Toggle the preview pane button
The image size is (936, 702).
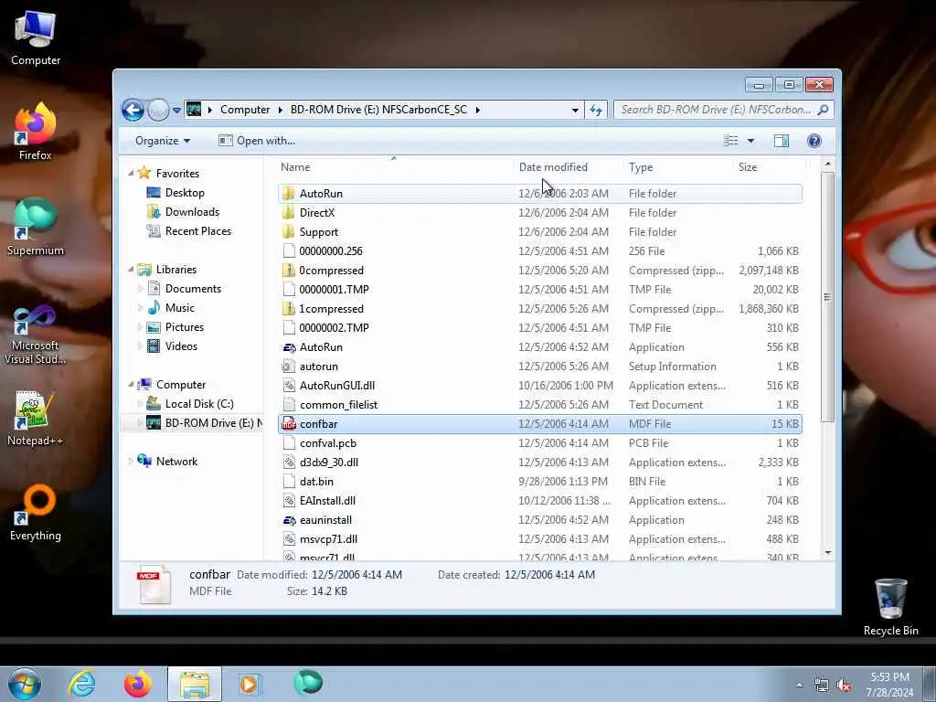point(781,141)
